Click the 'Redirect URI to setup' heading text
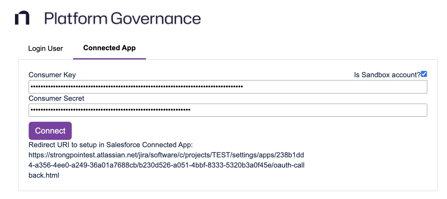Screen dimensions: 447x199 point(111,145)
